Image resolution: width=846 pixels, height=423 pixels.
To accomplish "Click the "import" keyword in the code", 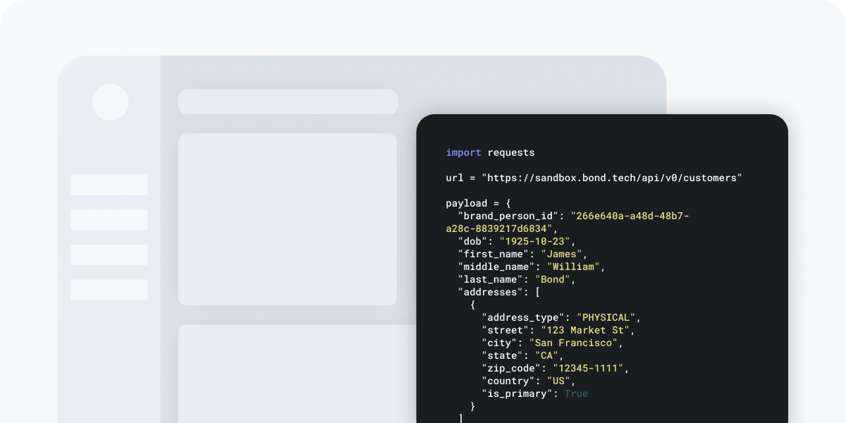I will pos(464,152).
